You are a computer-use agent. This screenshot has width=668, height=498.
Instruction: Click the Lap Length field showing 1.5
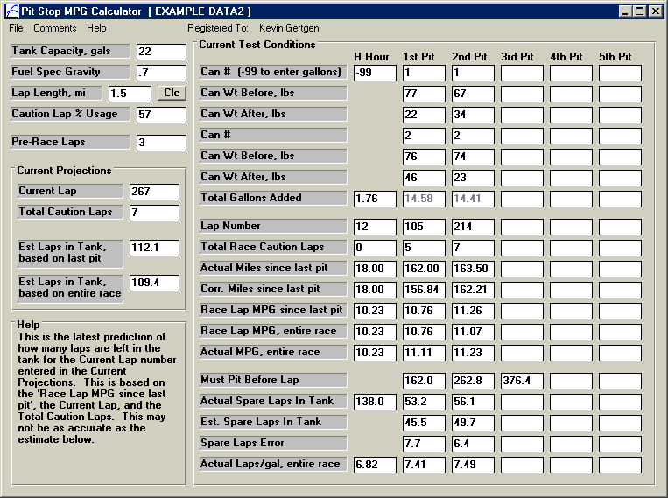[x=130, y=94]
